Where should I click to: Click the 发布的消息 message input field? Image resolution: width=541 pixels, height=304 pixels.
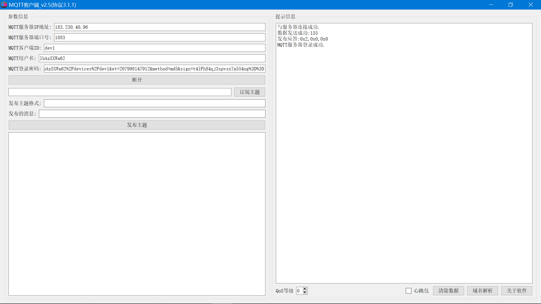pyautogui.click(x=152, y=114)
